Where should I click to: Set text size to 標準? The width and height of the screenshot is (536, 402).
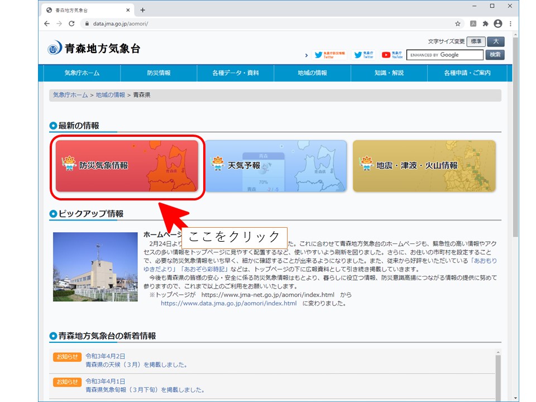click(x=476, y=41)
